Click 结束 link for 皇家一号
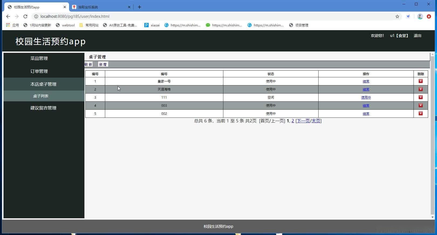Viewport: 437px width, 235px height. [x=366, y=81]
